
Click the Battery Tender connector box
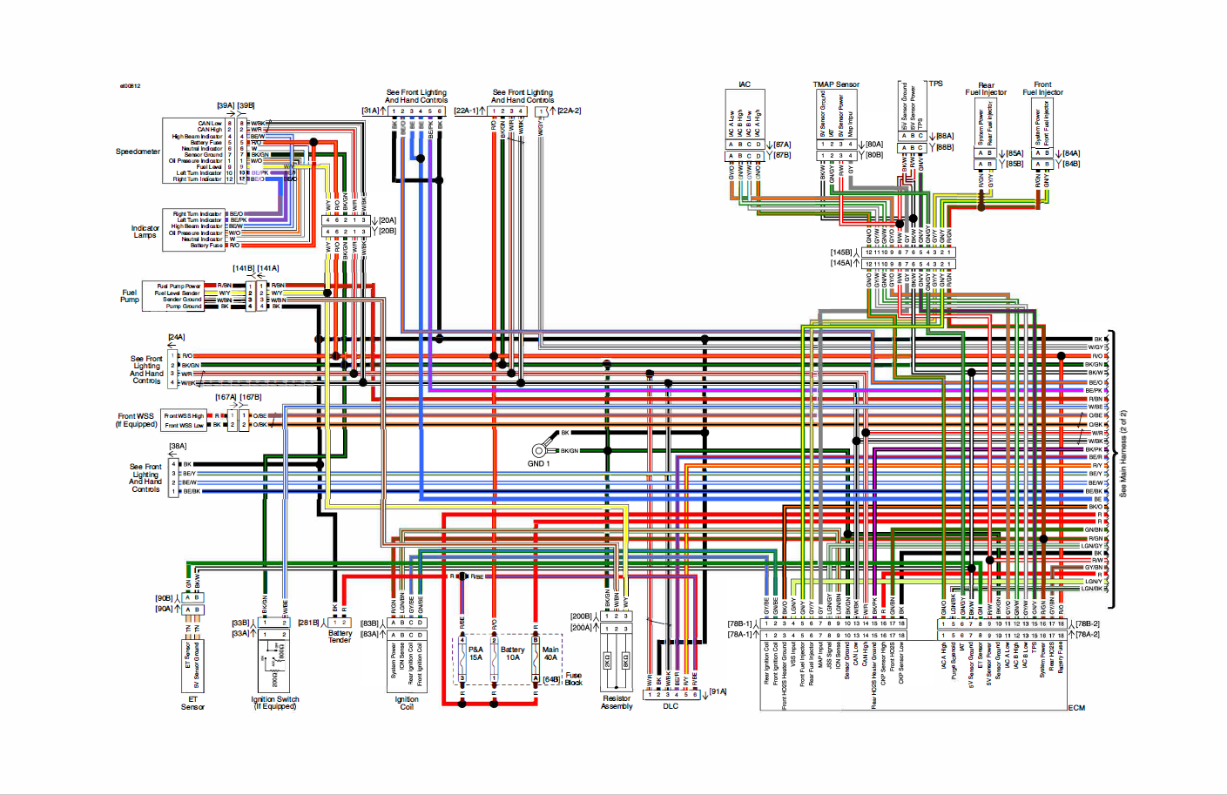pos(340,623)
